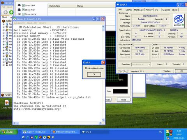187x140 pixels.
Task: Click the EVEREST status bar icon at bottom-left
Action: [x=2, y=95]
